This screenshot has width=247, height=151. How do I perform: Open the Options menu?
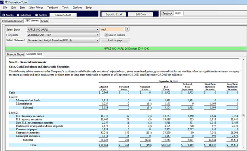click(77, 8)
